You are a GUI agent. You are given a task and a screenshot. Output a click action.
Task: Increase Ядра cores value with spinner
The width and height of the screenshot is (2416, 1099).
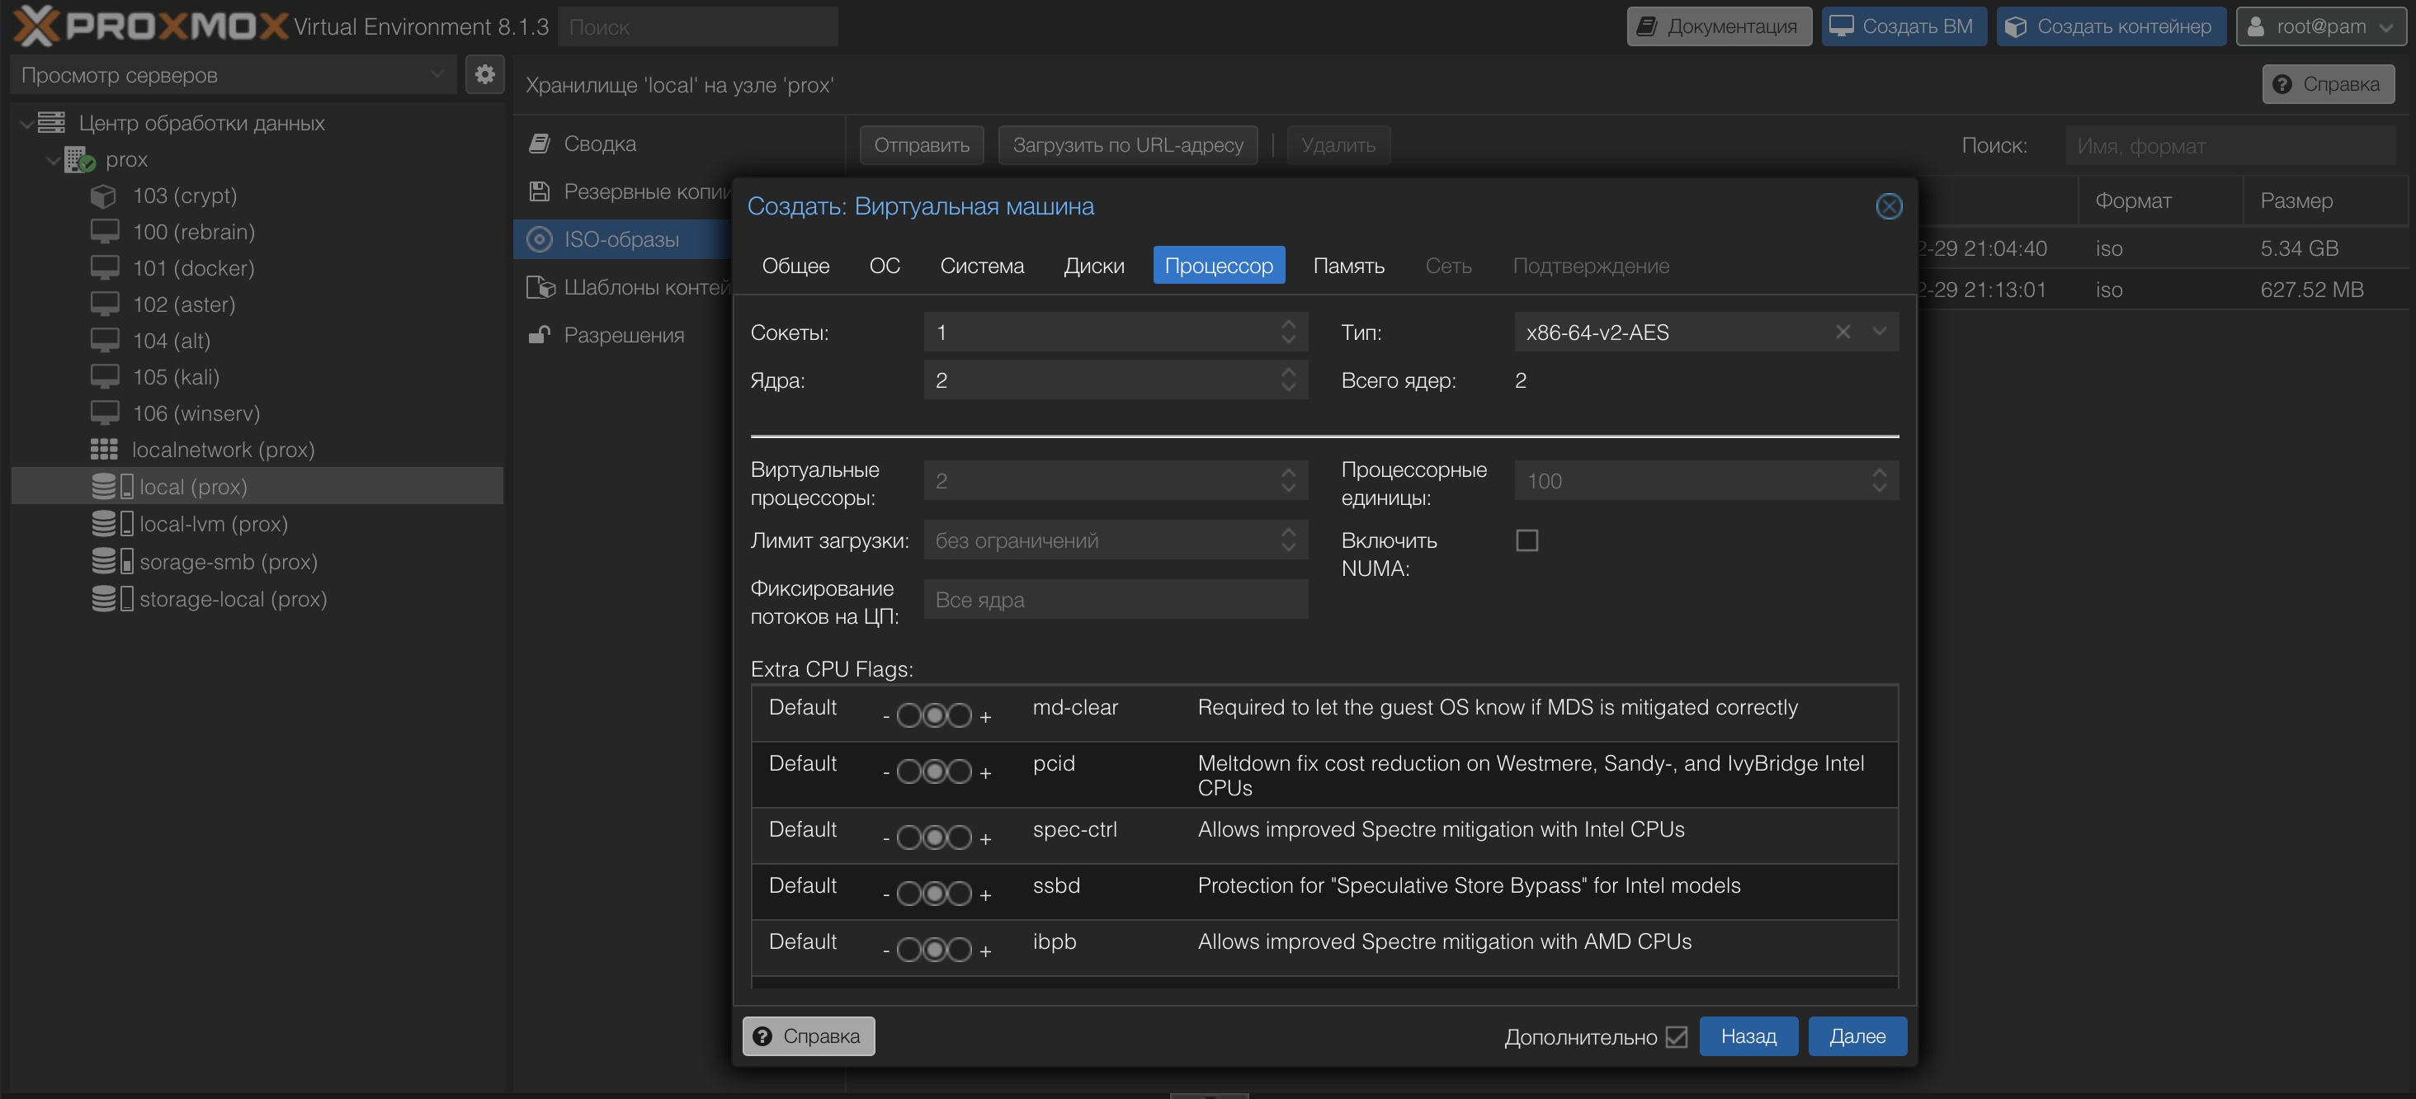1288,372
